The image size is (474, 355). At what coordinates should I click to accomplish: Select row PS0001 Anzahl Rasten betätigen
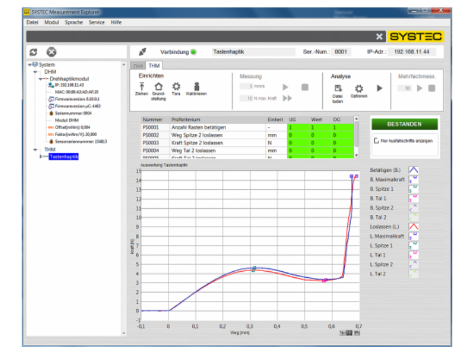pos(247,127)
